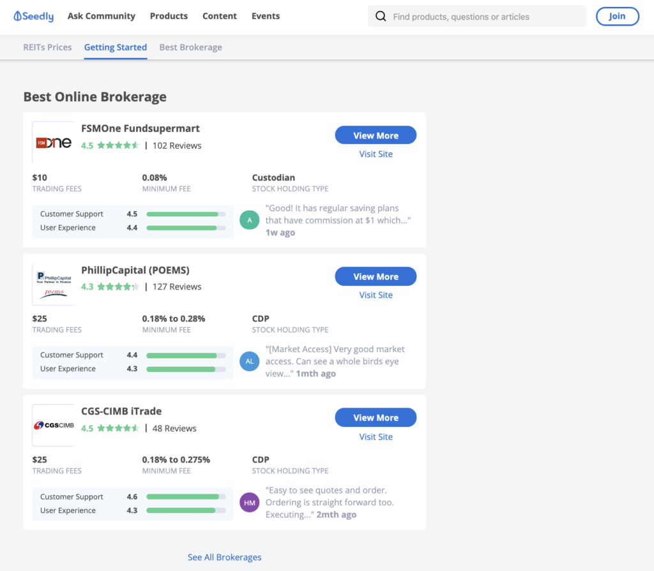Focus the search products input field

pos(476,16)
